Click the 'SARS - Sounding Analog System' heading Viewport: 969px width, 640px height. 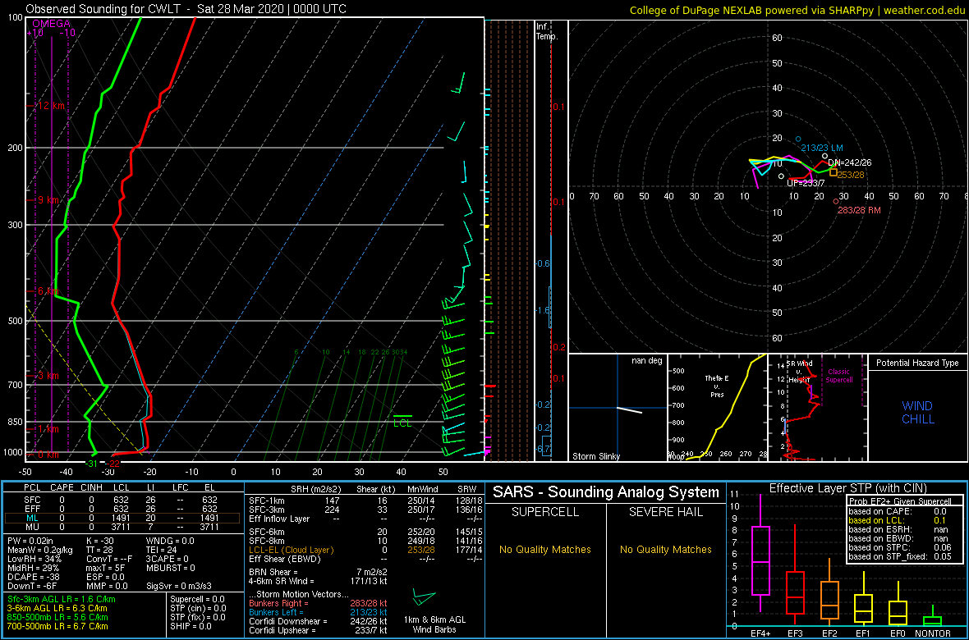(x=606, y=492)
